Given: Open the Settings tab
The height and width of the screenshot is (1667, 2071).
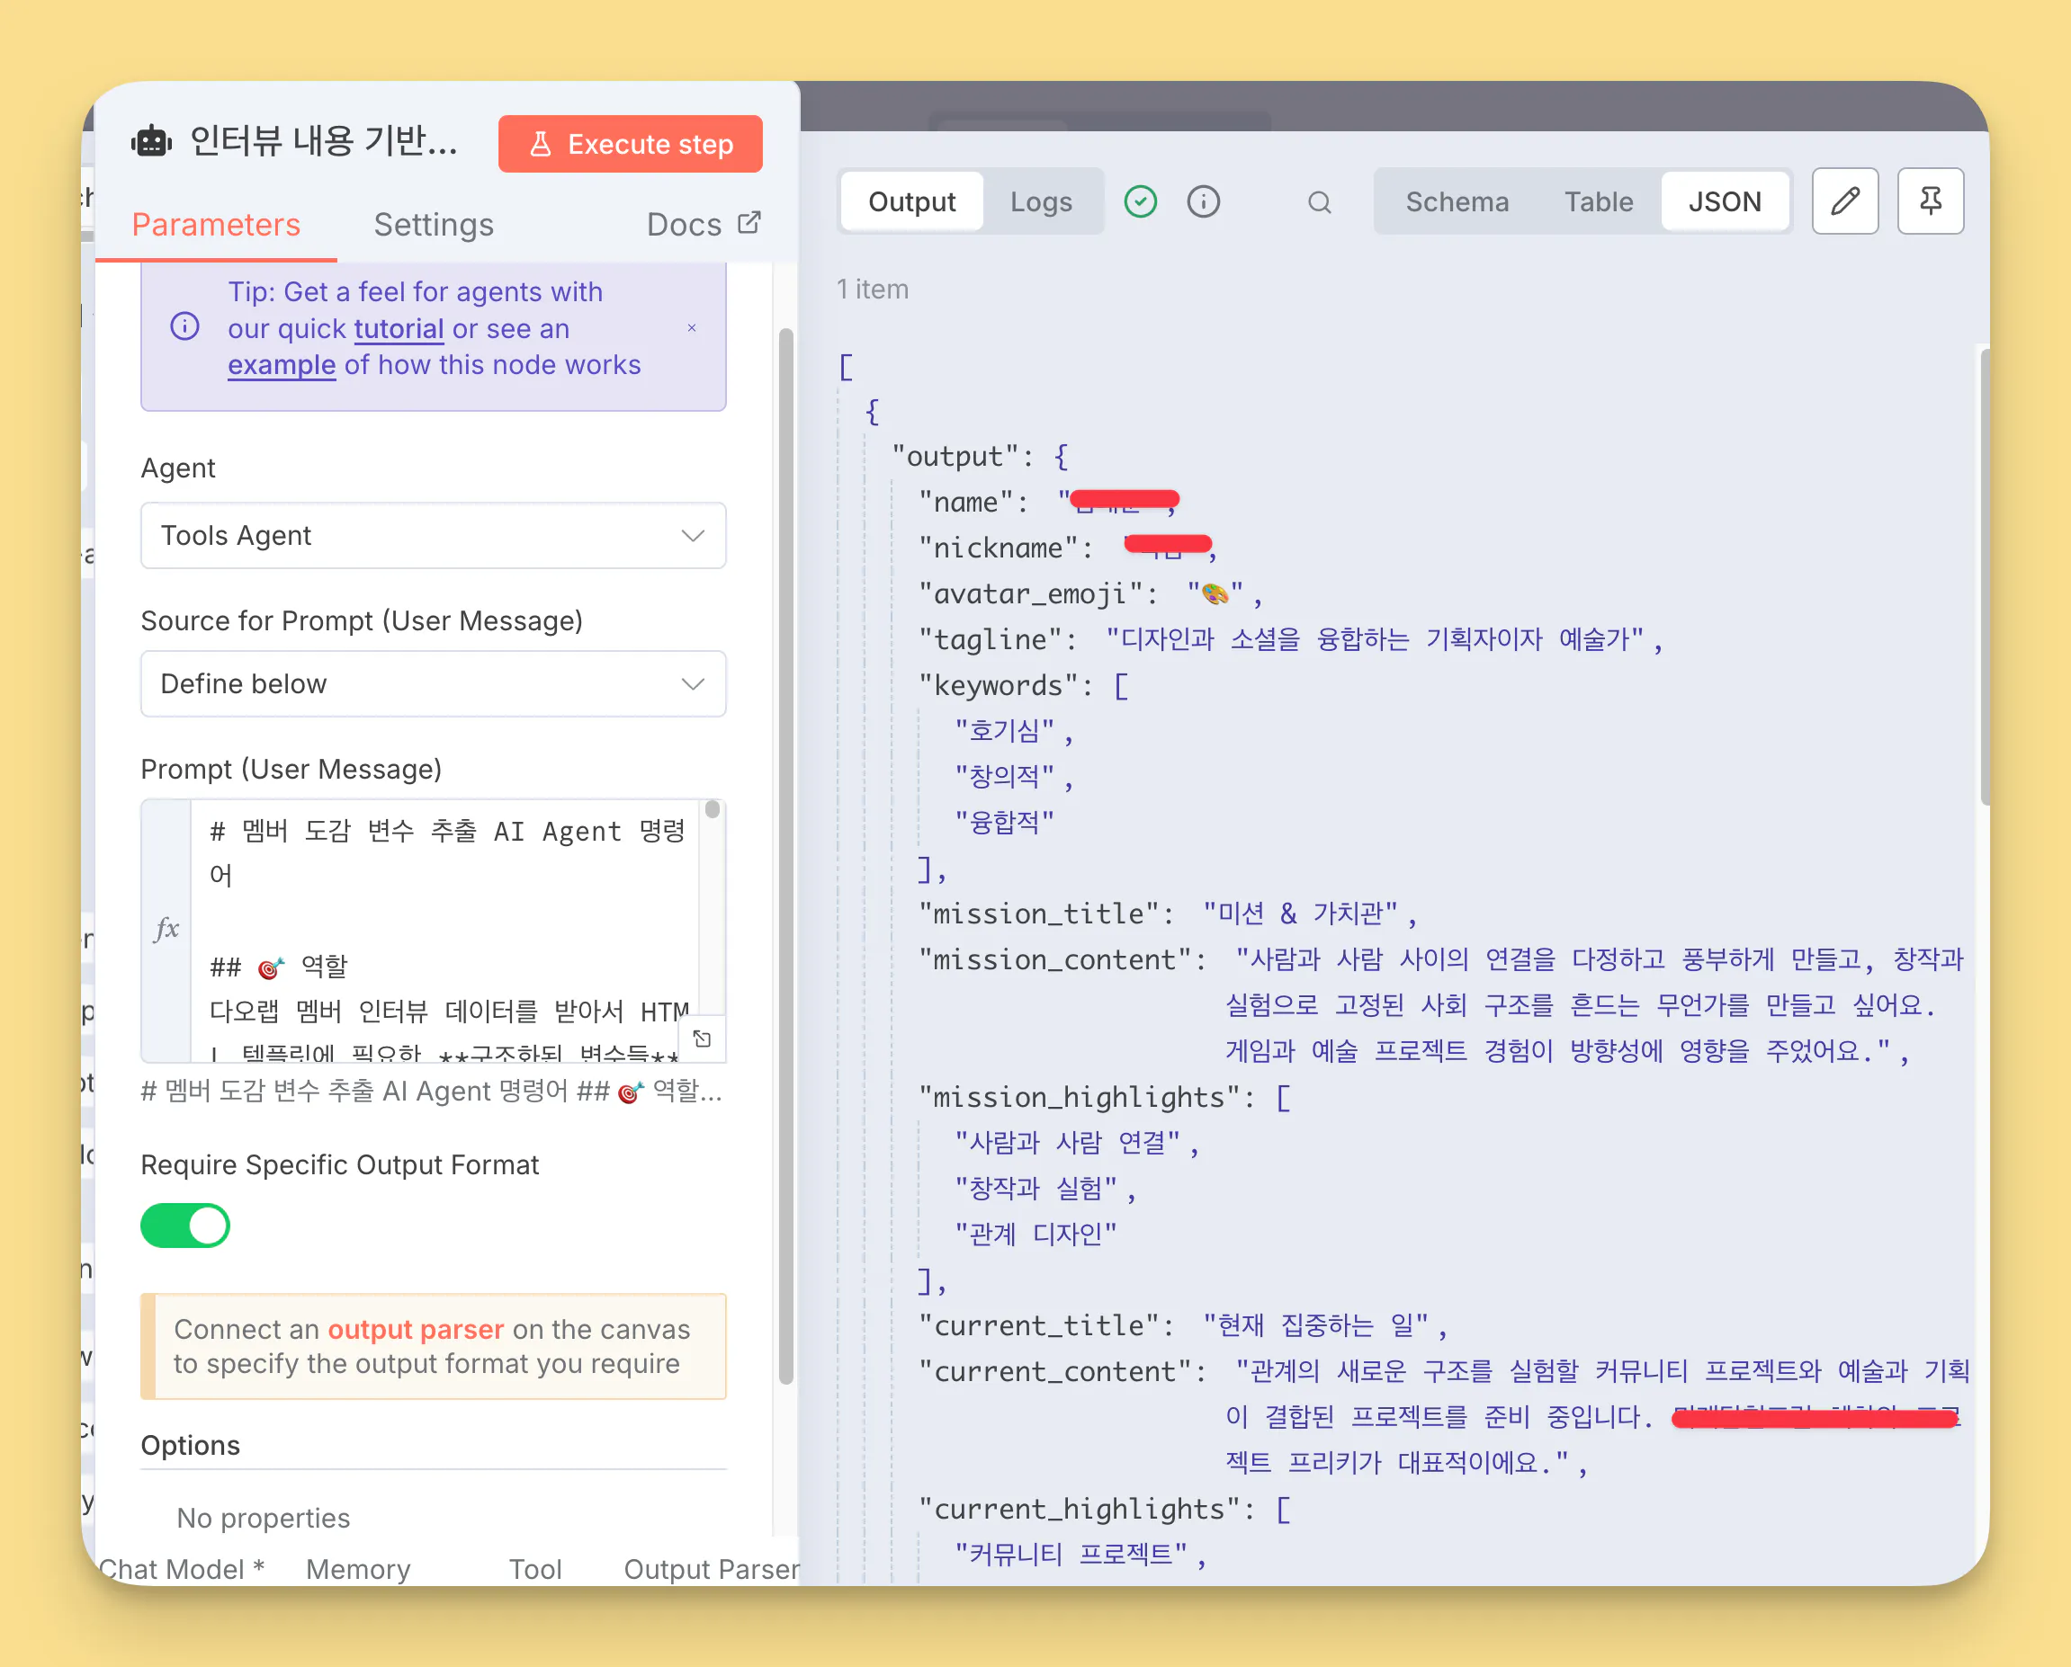Looking at the screenshot, I should [x=434, y=225].
